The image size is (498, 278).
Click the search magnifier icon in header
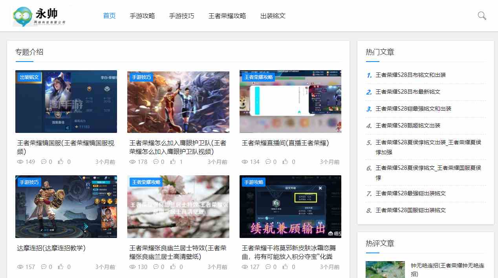(x=482, y=16)
